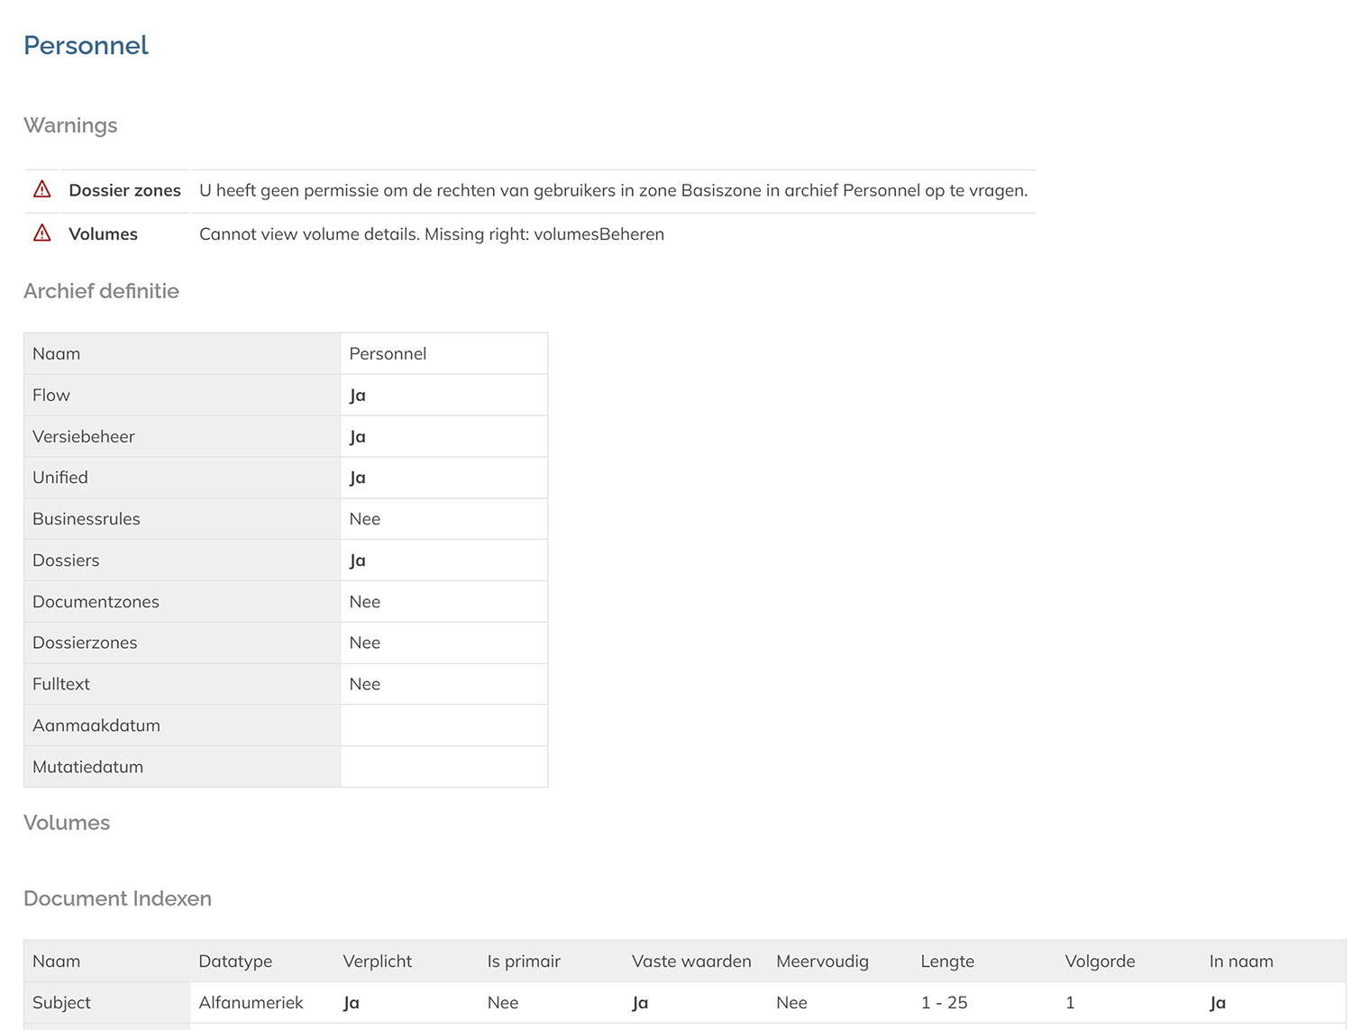Click the empty Mutatiedatum value cell
The height and width of the screenshot is (1030, 1352).
pos(443,767)
